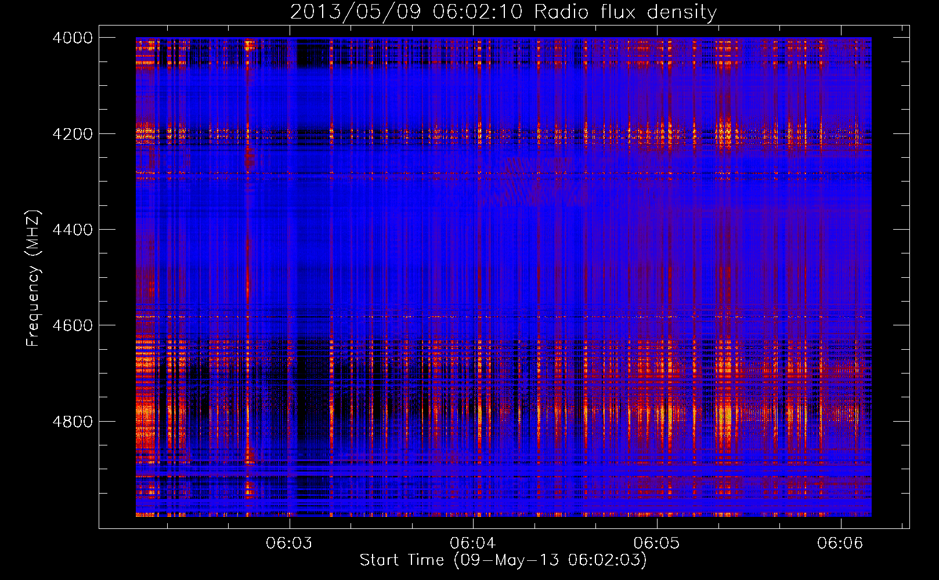
Task: Click the 'Frequency (MHZ)' y-axis label
Action: click(34, 278)
